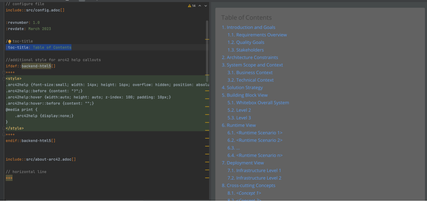Open '6.4. <Runtime Scenario n>' link

(255, 156)
